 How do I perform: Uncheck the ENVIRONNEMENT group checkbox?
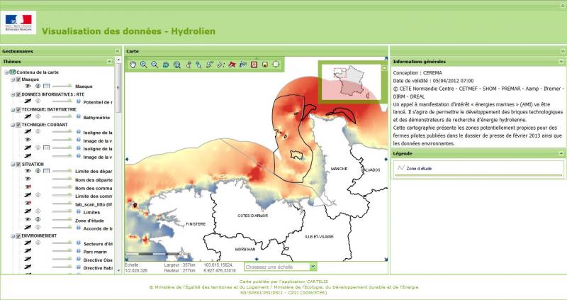[x=18, y=235]
